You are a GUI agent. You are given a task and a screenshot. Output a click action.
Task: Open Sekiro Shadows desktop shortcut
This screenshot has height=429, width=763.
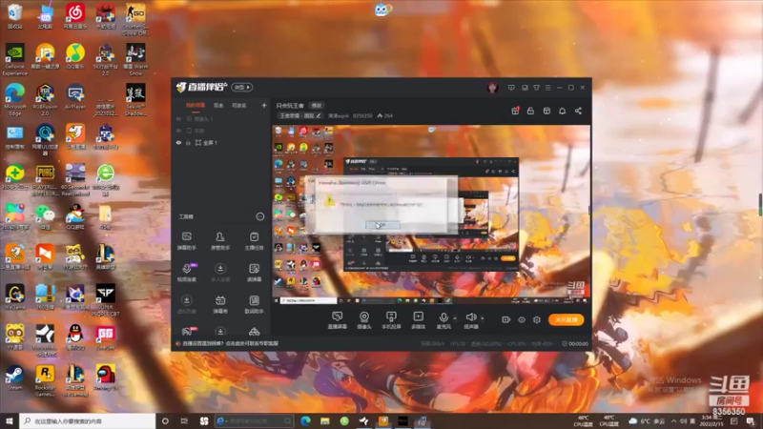[x=135, y=99]
